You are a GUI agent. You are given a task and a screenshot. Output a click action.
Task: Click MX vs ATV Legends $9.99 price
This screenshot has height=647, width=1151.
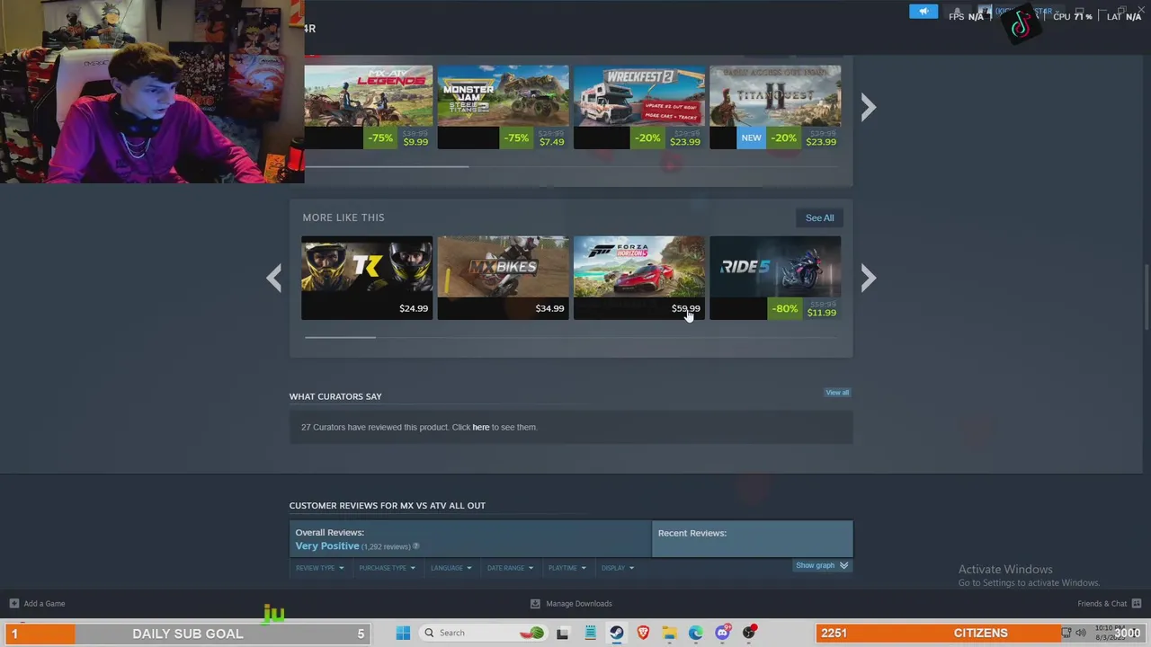[415, 142]
